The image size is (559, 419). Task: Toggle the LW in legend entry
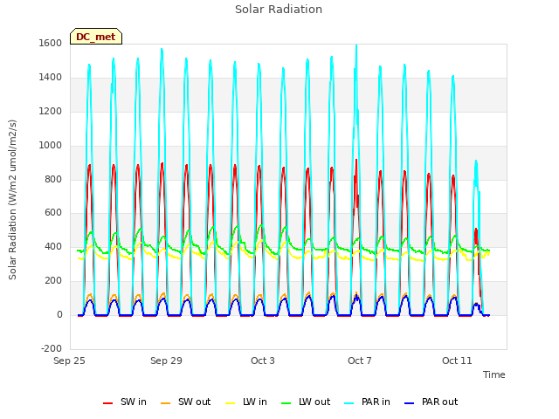(x=246, y=402)
